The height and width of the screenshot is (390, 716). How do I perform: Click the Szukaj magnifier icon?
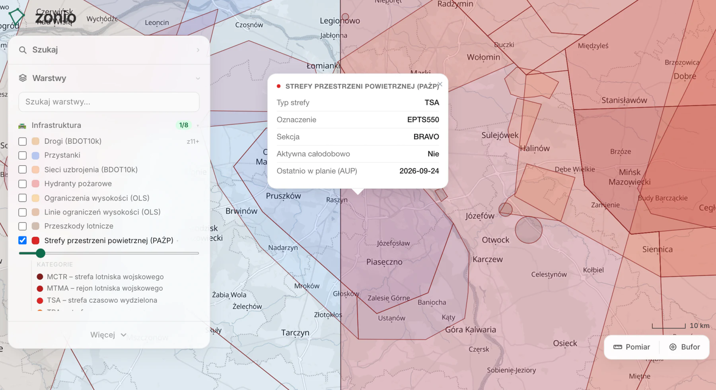point(23,50)
